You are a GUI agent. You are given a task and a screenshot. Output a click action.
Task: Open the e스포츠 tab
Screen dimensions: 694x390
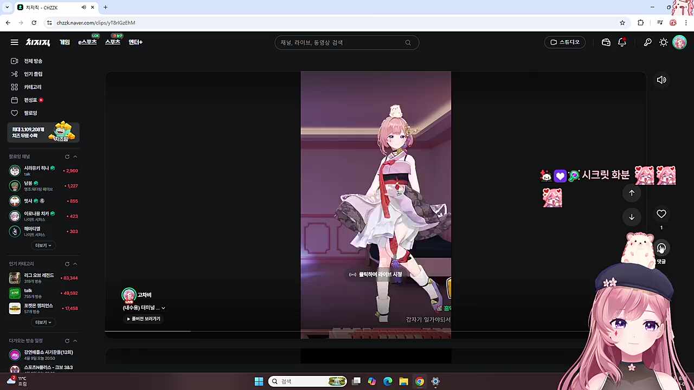tap(87, 42)
